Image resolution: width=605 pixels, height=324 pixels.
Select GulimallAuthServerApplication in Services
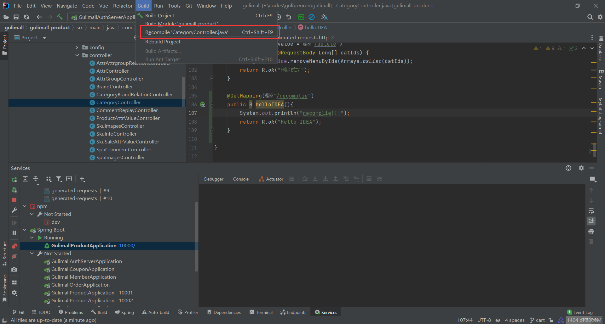[86, 261]
